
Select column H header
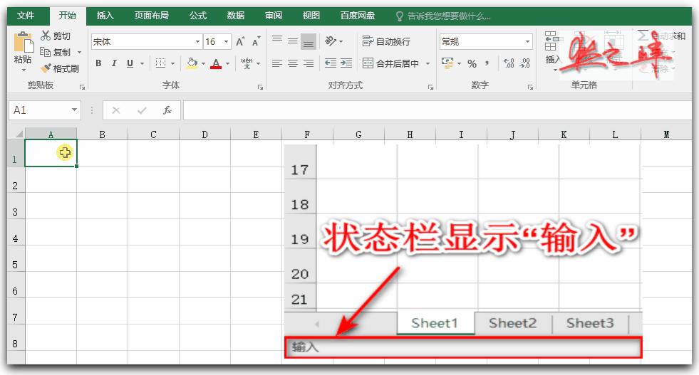pyautogui.click(x=410, y=134)
